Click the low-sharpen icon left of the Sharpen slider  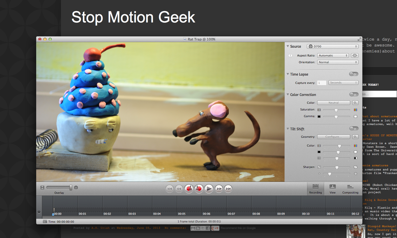(x=319, y=167)
